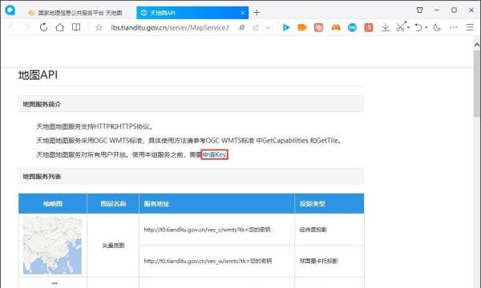Click the browser logo icon at top left
Viewport: 481px width, 288px height.
10,10
